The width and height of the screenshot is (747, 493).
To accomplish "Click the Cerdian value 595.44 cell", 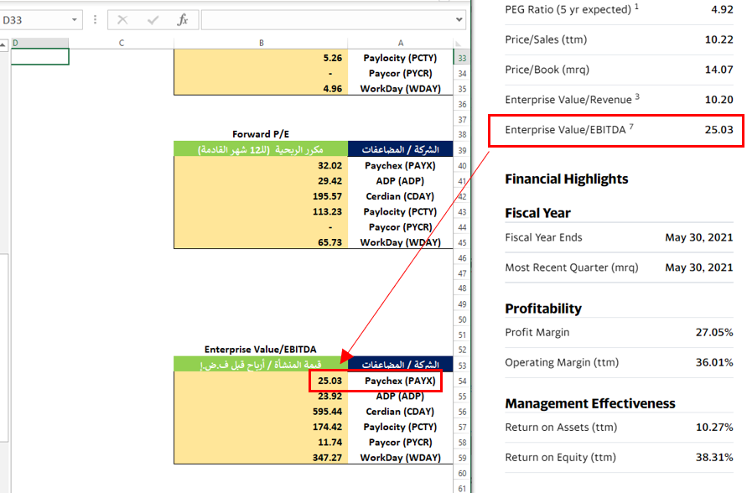I will tap(261, 412).
